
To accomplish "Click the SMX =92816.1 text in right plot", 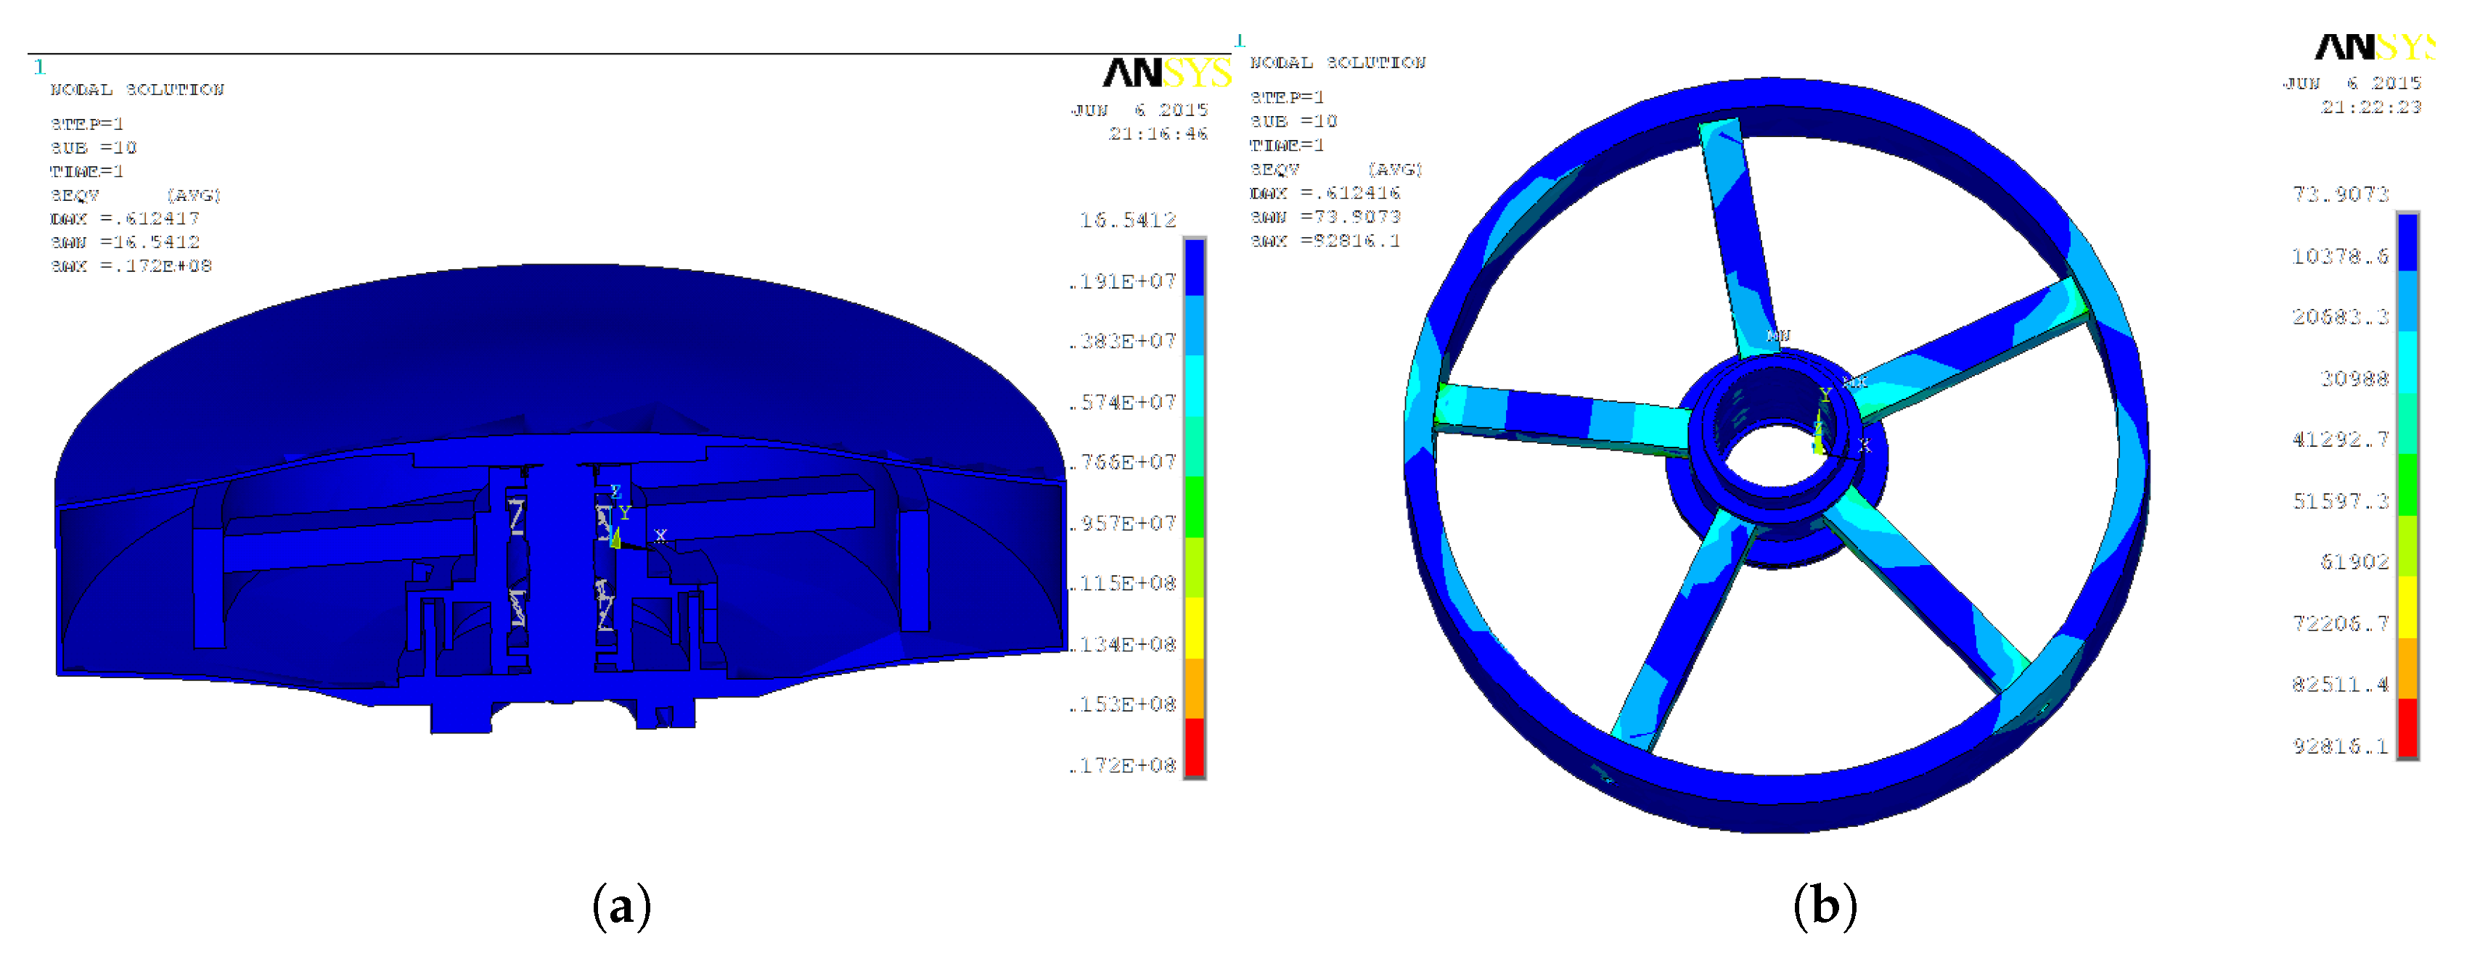I will [1325, 241].
